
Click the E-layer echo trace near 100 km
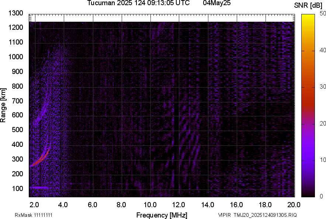pos(39,188)
